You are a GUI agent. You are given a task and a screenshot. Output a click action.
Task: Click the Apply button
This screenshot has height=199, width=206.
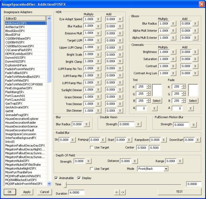click(27, 192)
